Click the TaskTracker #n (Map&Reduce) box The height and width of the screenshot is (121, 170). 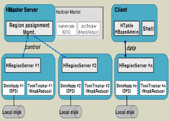click(153, 88)
